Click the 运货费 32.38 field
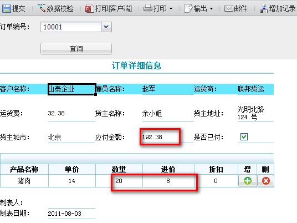The width and height of the screenshot is (297, 223). click(71, 113)
